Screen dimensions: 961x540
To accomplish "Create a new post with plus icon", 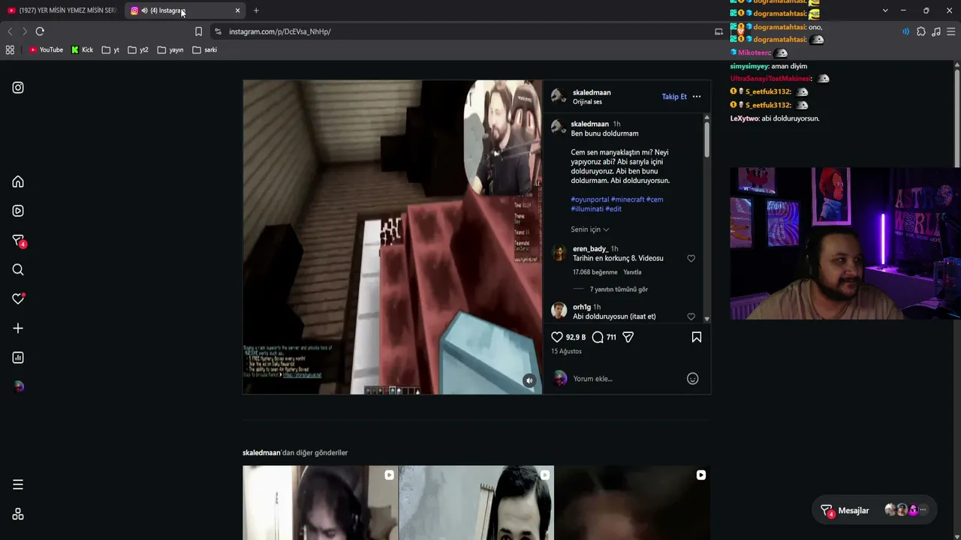I will click(18, 328).
